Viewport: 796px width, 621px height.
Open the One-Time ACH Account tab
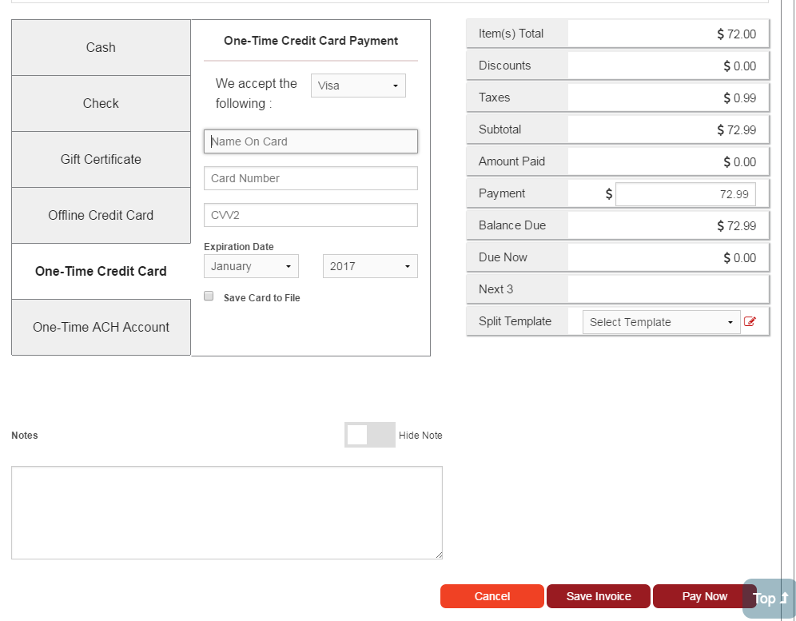101,328
